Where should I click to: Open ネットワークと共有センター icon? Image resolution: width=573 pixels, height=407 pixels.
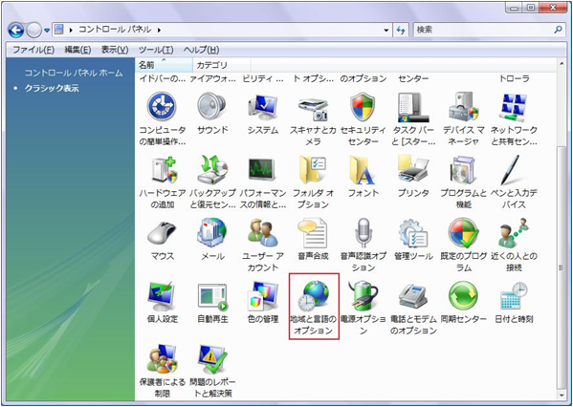click(514, 107)
